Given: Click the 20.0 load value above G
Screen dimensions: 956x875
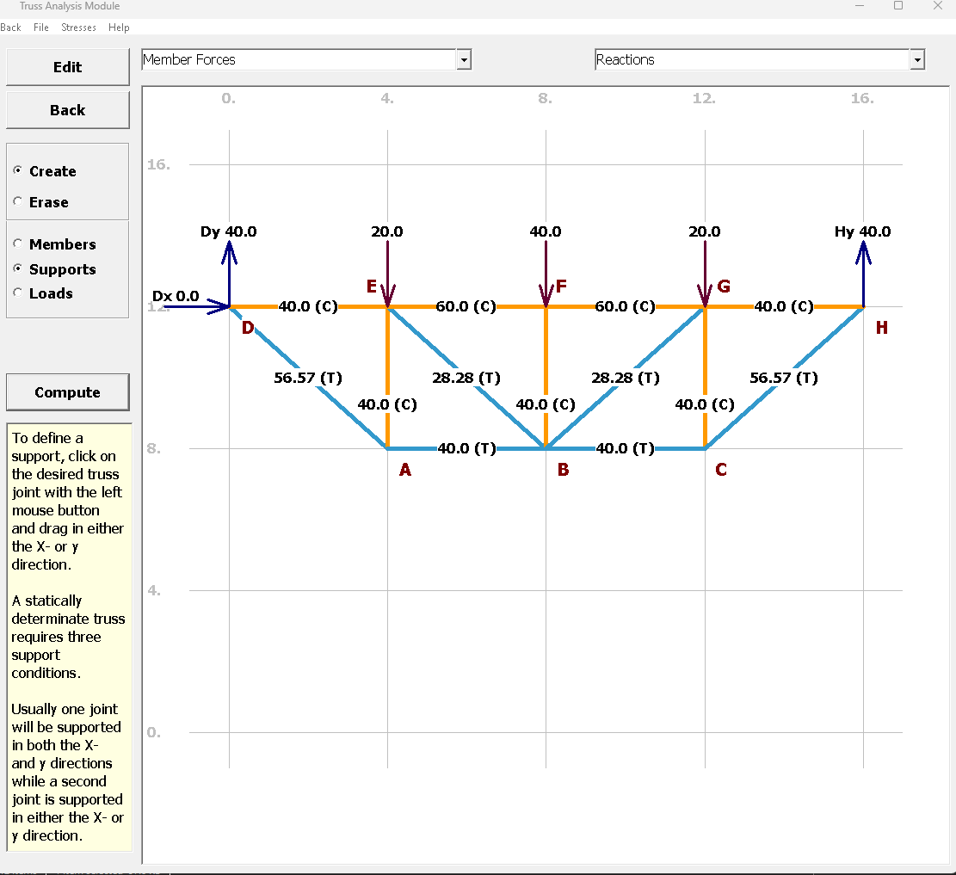Looking at the screenshot, I should 705,231.
